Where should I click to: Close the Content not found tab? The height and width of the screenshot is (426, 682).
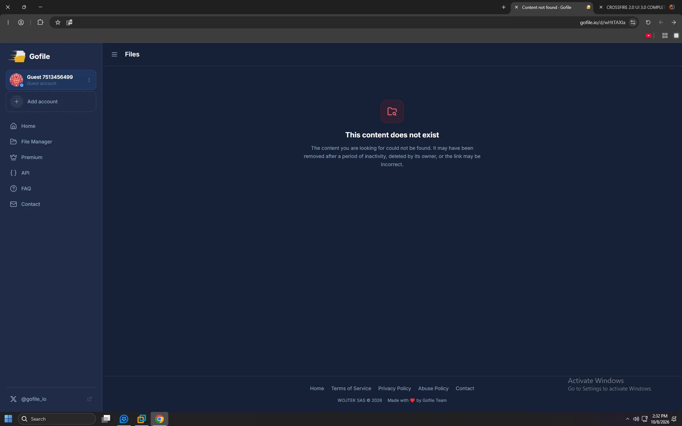coord(516,7)
